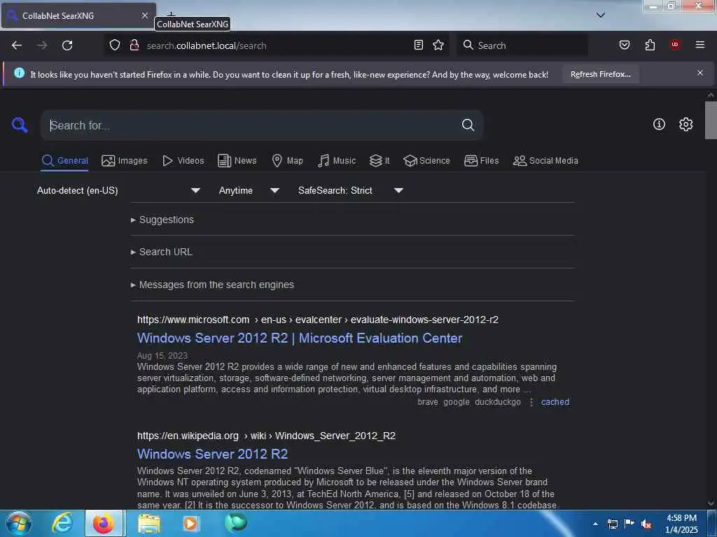This screenshot has height=537, width=717.
Task: Switch to the News category
Action: 237,161
